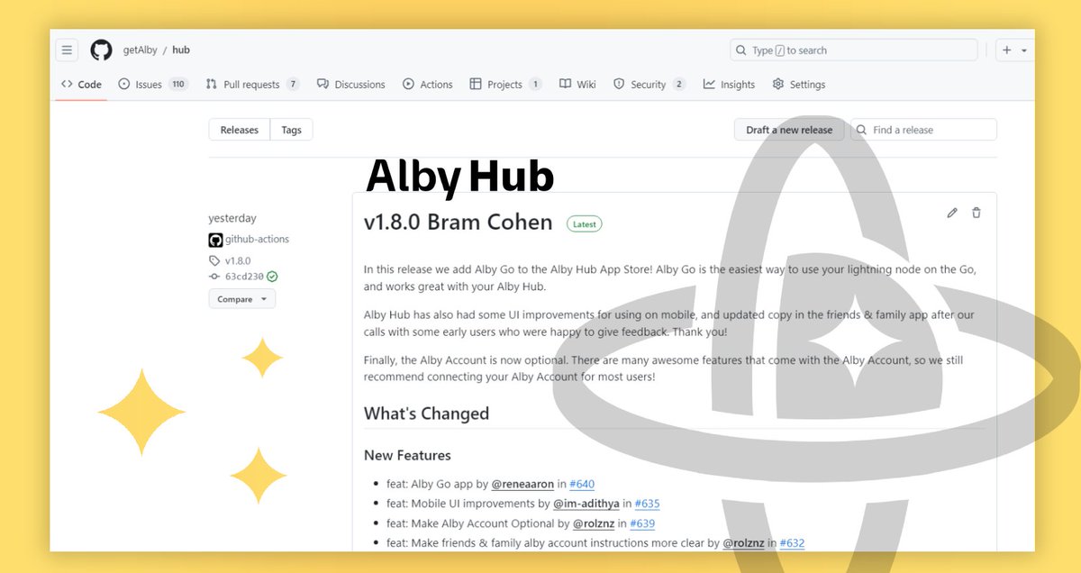Delete release with the trash icon

coord(977,213)
